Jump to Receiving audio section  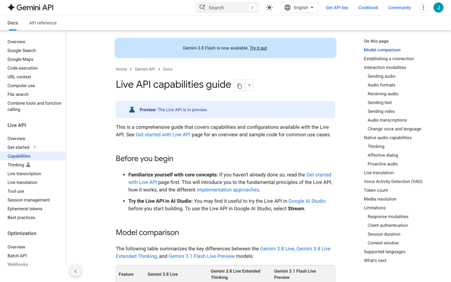click(383, 94)
